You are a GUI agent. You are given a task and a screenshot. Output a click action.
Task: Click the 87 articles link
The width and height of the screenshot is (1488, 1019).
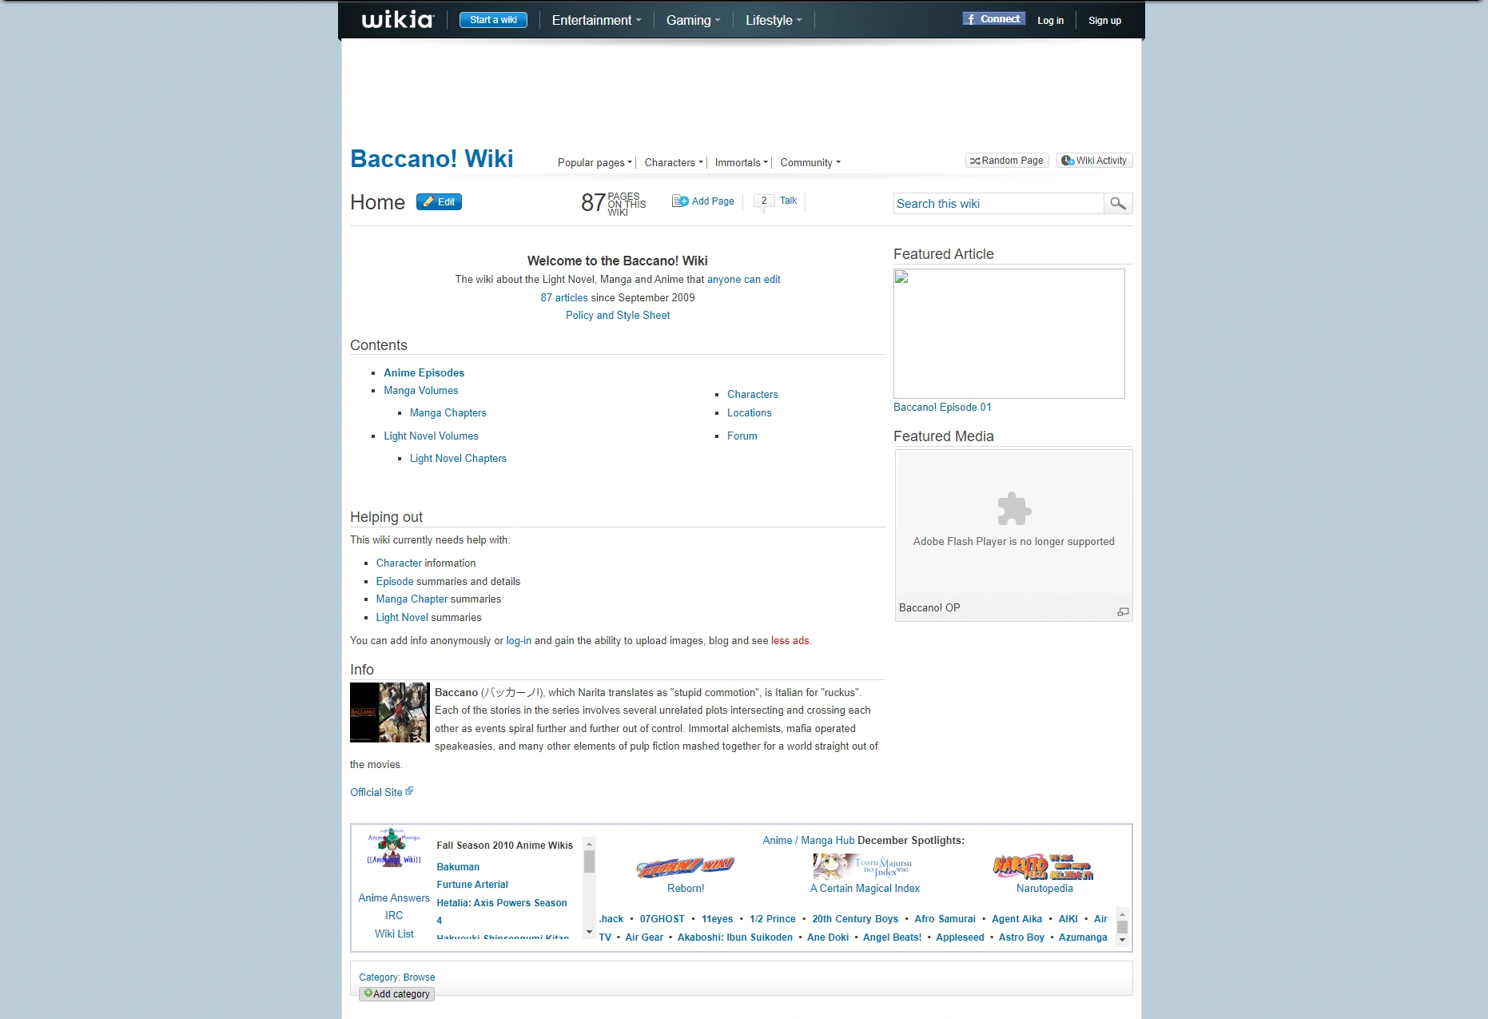point(564,297)
